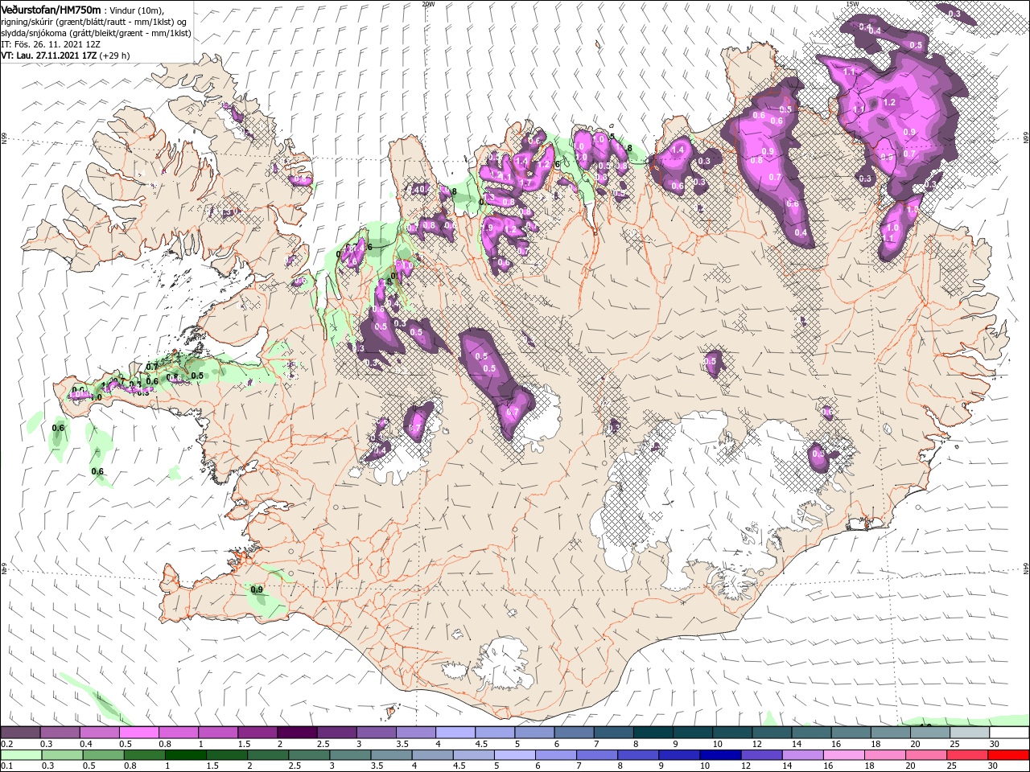Click the 1.2 value in northeast offshore snow area
1030x772 pixels.
(889, 103)
